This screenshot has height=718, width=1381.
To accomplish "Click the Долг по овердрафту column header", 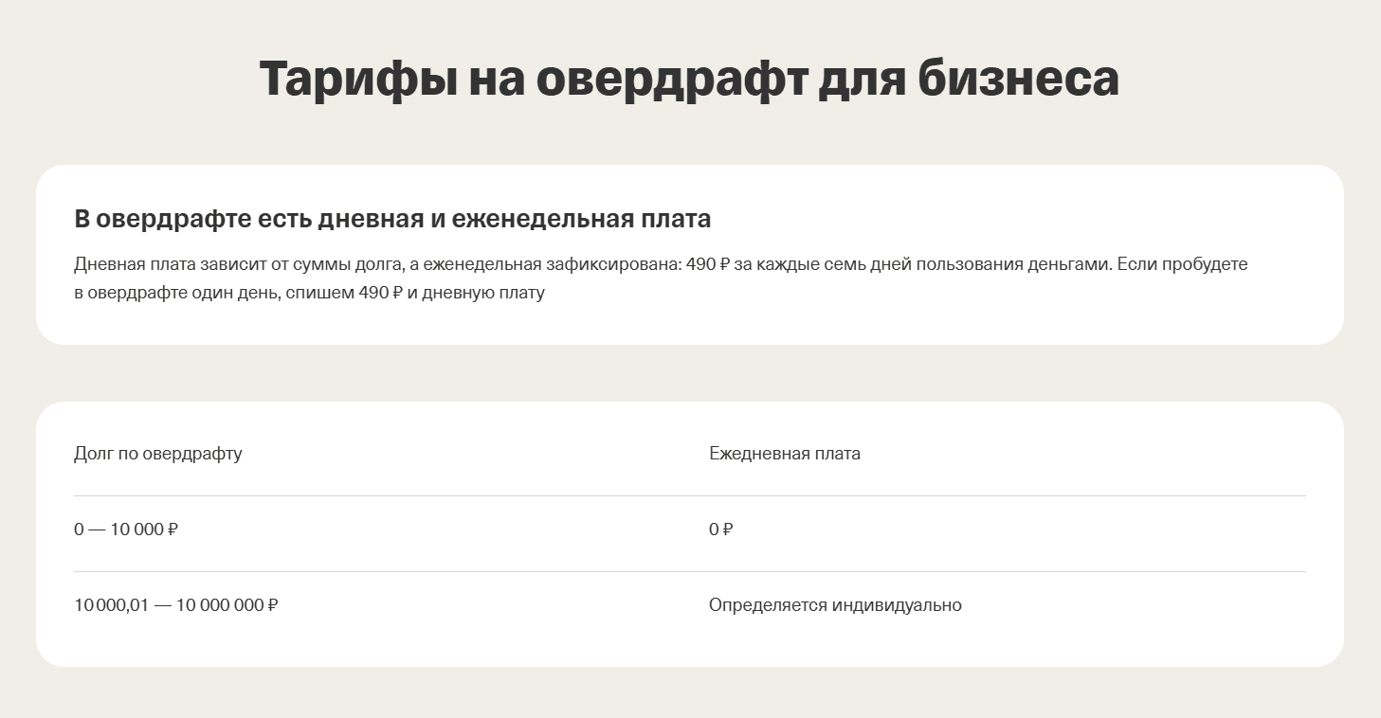I will (x=158, y=454).
